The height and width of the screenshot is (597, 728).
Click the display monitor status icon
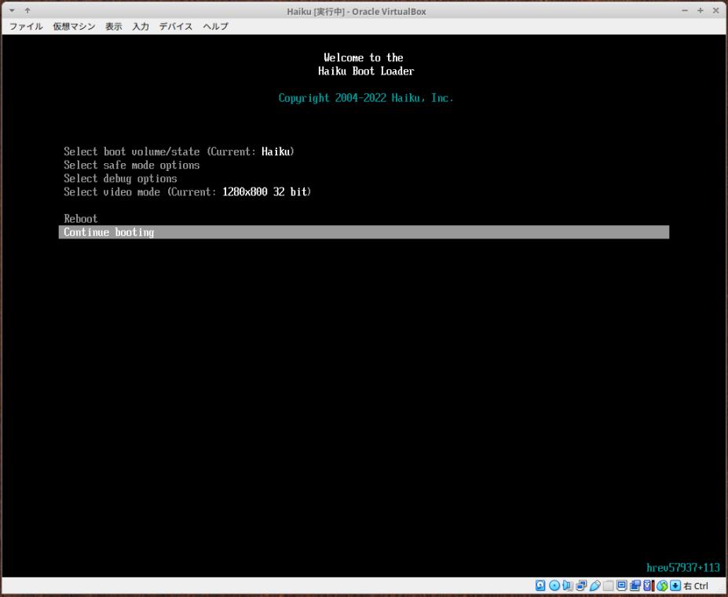coord(622,585)
